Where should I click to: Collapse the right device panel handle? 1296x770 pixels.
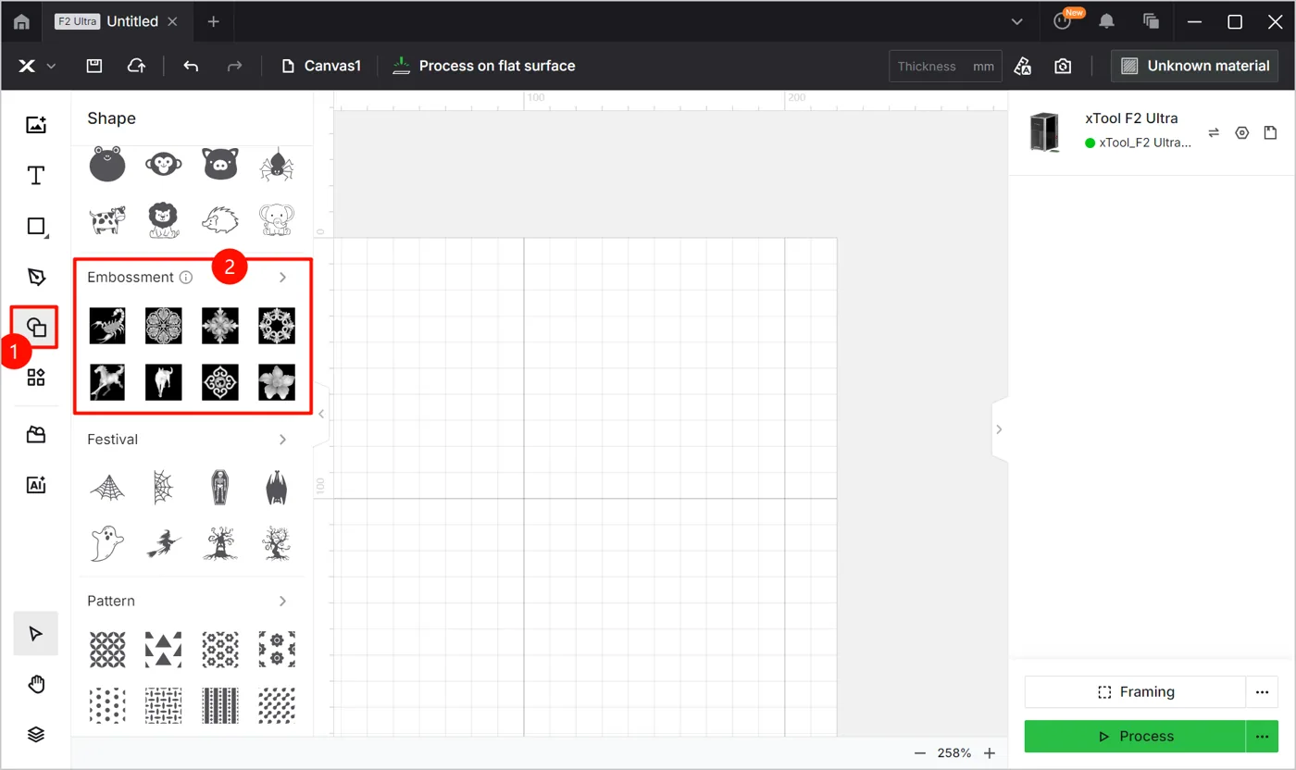(999, 429)
